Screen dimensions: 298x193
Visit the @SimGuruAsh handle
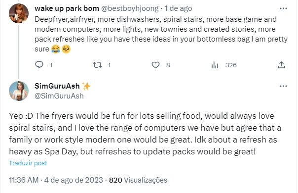[59, 96]
